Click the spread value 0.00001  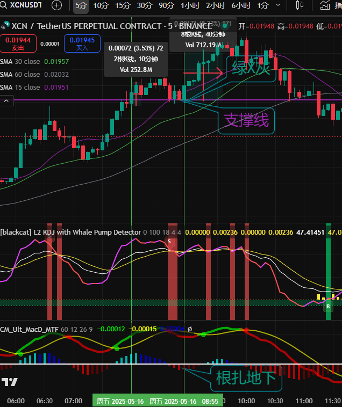50,43
